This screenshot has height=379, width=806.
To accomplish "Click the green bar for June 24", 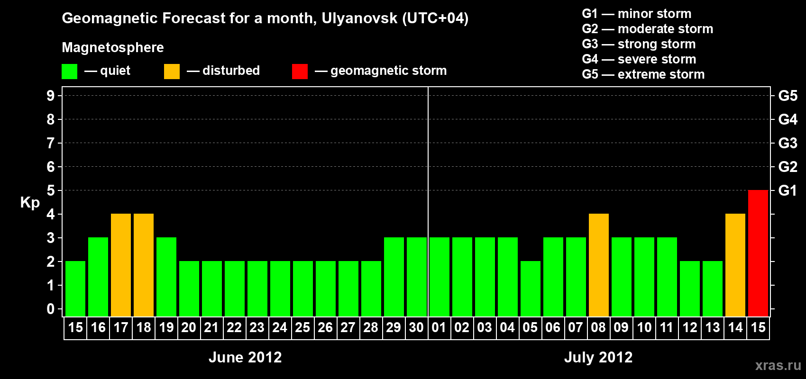I will click(280, 289).
